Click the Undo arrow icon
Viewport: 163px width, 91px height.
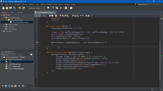click(x=20, y=8)
